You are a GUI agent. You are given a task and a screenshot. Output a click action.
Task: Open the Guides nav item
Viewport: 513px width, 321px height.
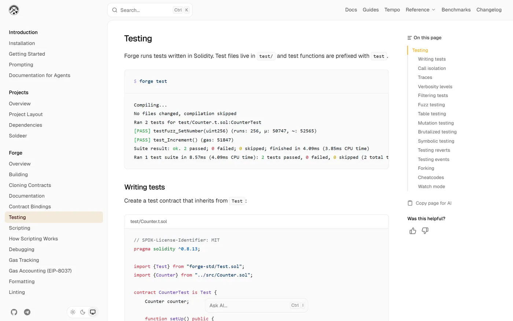[x=371, y=10]
